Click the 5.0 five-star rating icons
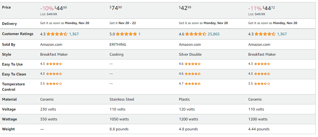The height and width of the screenshot is (137, 318). point(126,34)
